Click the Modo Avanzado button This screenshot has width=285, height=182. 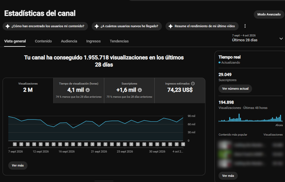(269, 14)
